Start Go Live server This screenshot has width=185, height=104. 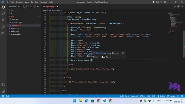[x=161, y=96]
